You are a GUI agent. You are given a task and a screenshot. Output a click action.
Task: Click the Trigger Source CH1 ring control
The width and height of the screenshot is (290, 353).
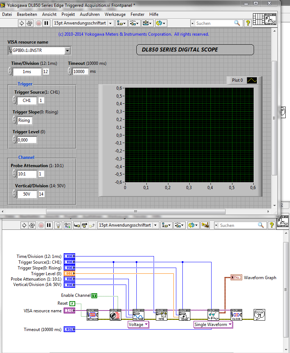click(x=27, y=100)
